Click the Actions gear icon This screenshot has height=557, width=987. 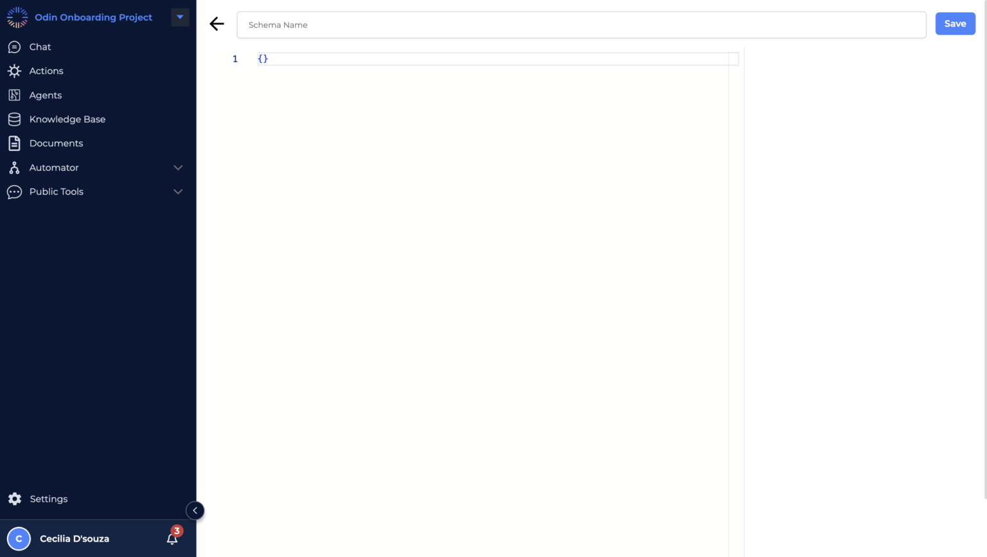tap(14, 71)
